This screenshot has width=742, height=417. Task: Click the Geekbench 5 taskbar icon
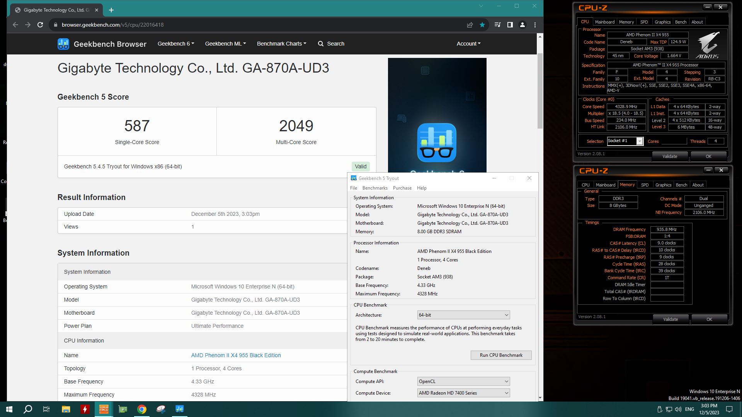(x=180, y=409)
